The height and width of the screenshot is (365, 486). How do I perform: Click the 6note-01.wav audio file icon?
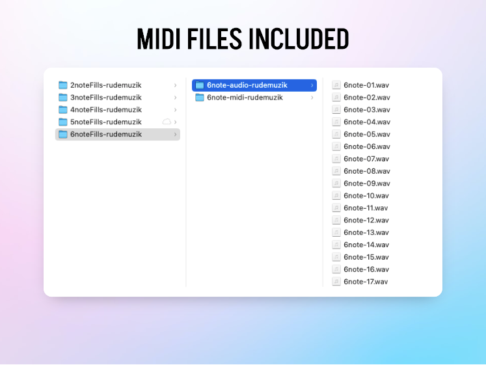pyautogui.click(x=336, y=85)
